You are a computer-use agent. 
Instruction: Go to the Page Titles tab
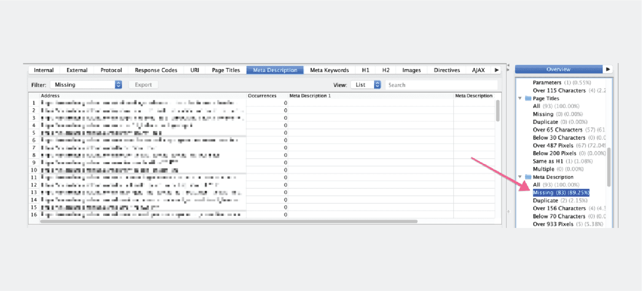click(x=226, y=70)
